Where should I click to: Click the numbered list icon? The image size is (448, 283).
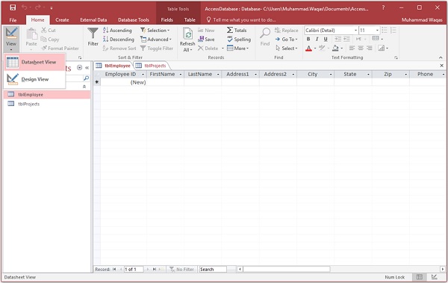tap(393, 30)
